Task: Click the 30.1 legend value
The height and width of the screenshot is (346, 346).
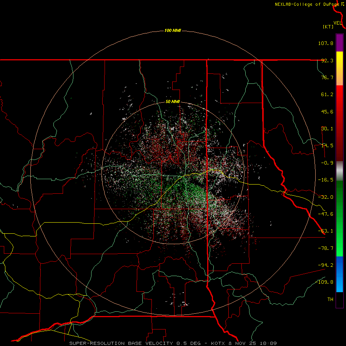Action: (x=327, y=129)
